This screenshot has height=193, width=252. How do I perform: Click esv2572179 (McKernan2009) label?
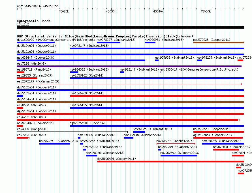38,81
